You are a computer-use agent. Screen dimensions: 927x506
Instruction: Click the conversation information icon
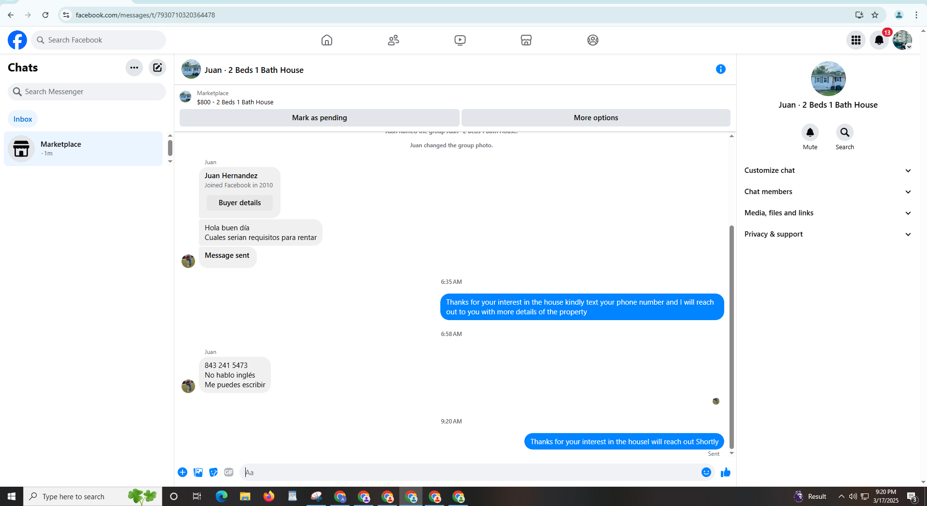(x=721, y=70)
